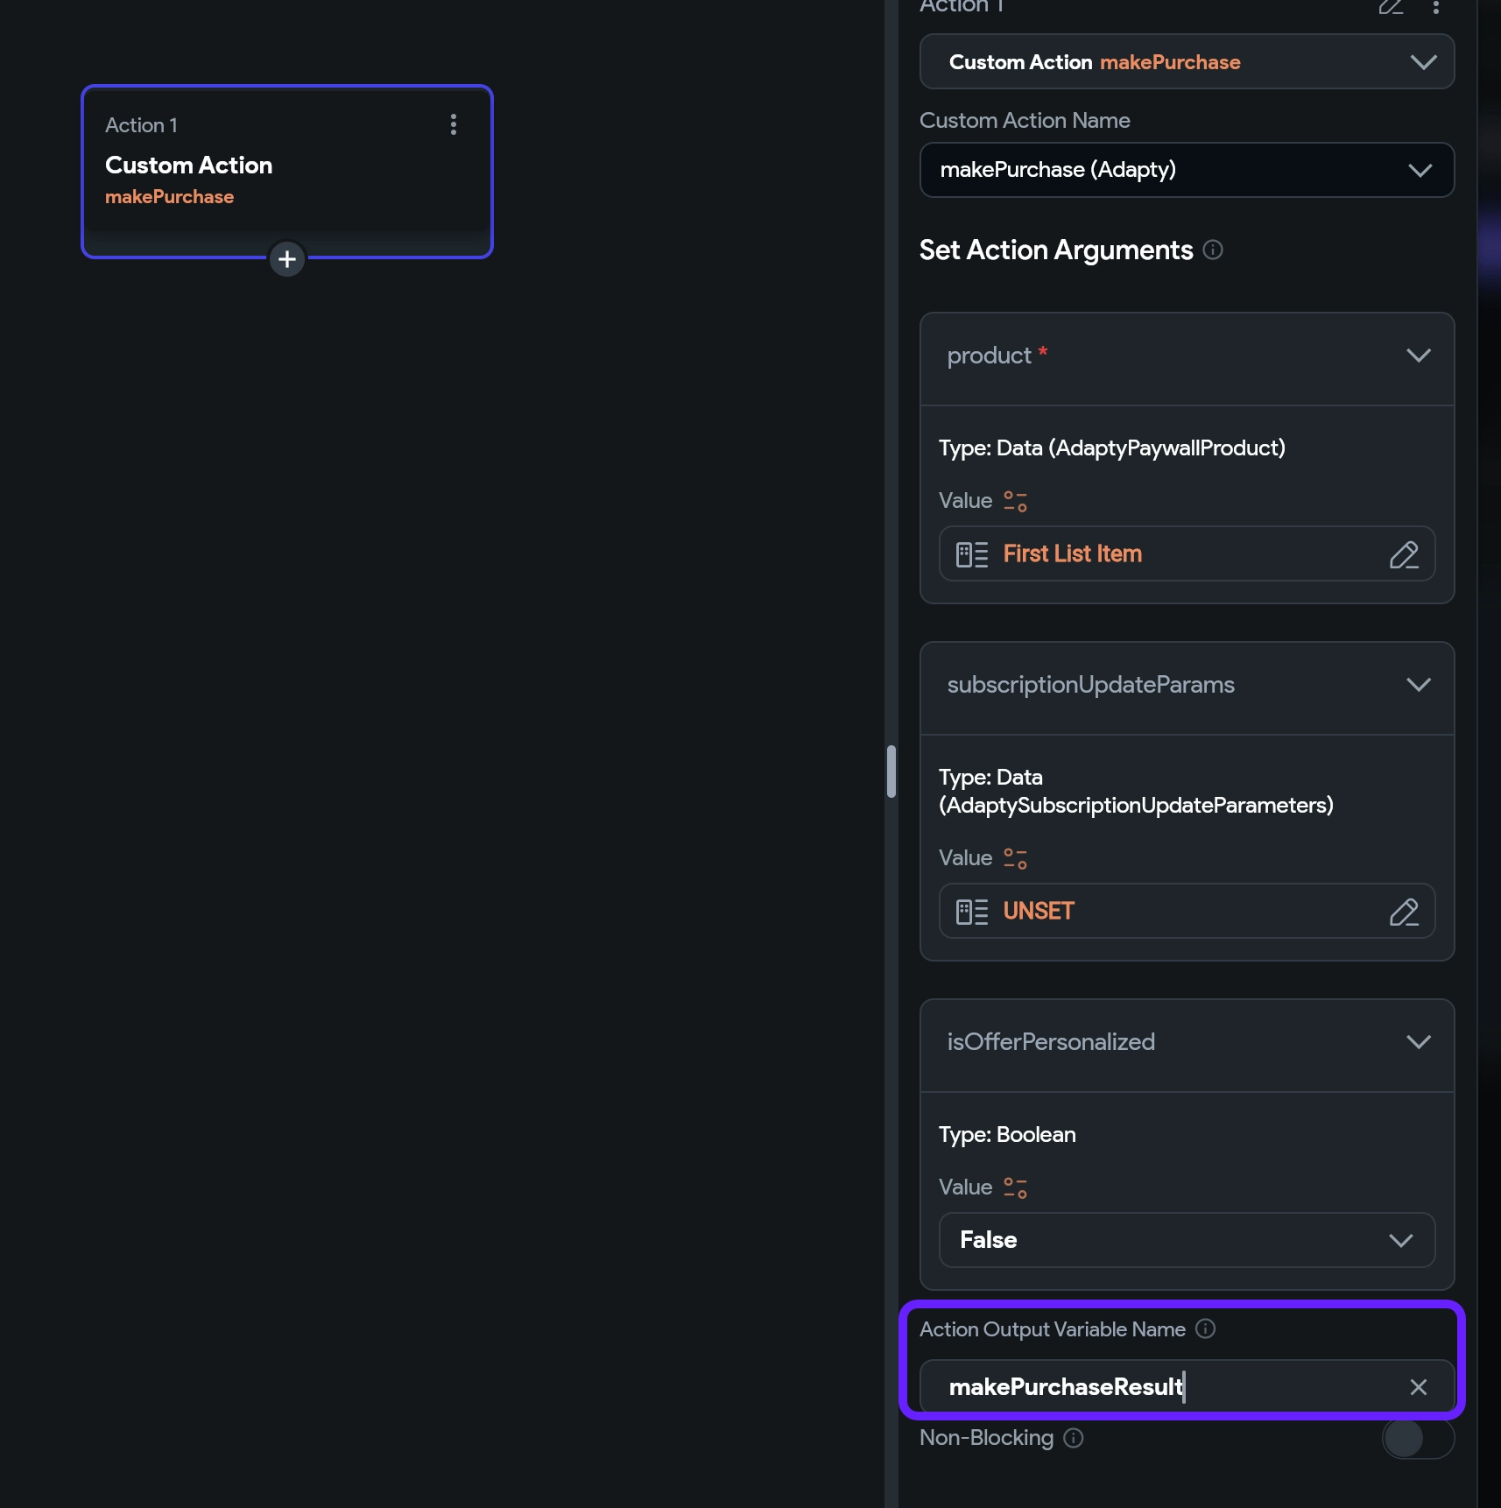Image resolution: width=1501 pixels, height=1508 pixels.
Task: Click the plus button to add action
Action: 287,259
